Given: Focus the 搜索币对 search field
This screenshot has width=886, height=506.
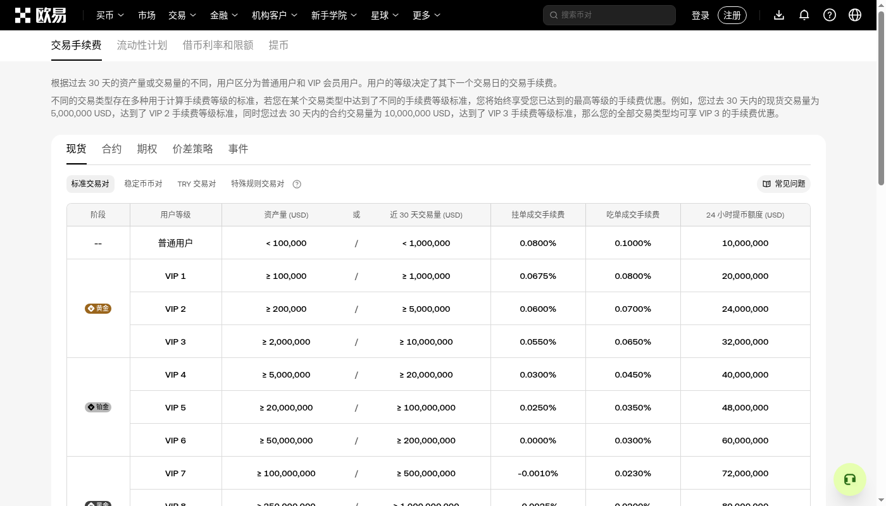Looking at the screenshot, I should pos(609,15).
